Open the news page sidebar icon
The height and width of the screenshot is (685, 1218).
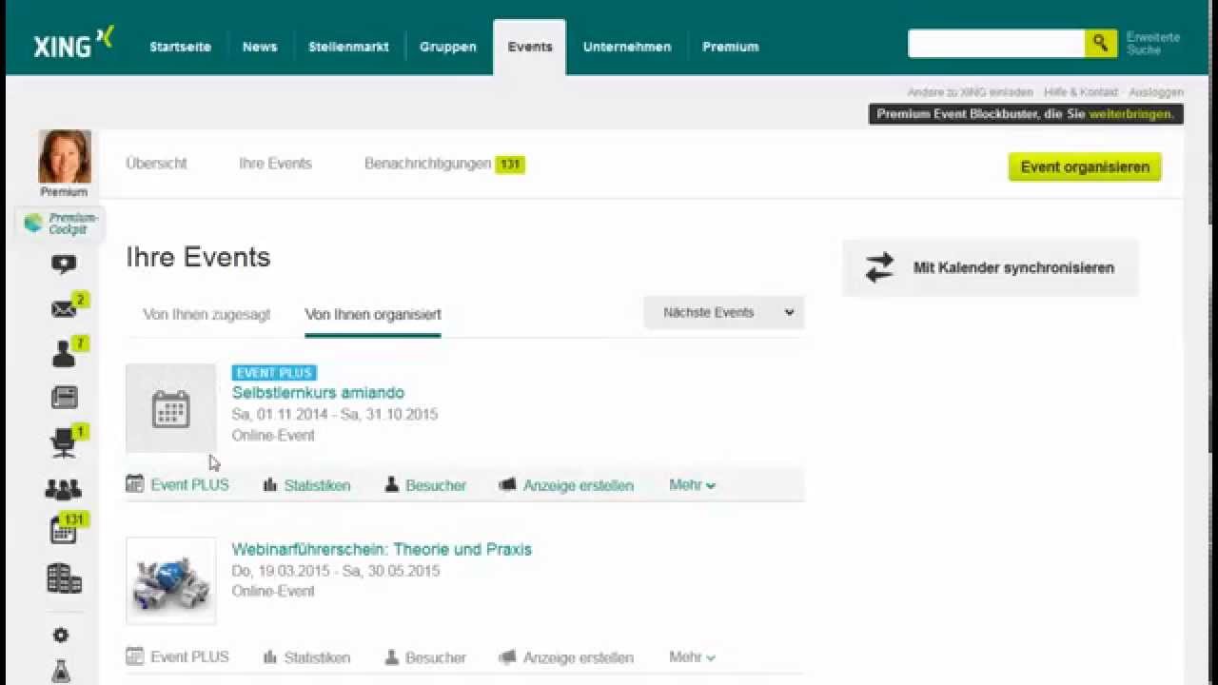coord(64,397)
